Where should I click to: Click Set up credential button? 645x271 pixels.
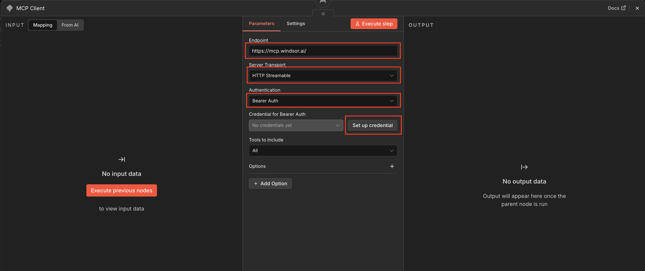point(373,125)
